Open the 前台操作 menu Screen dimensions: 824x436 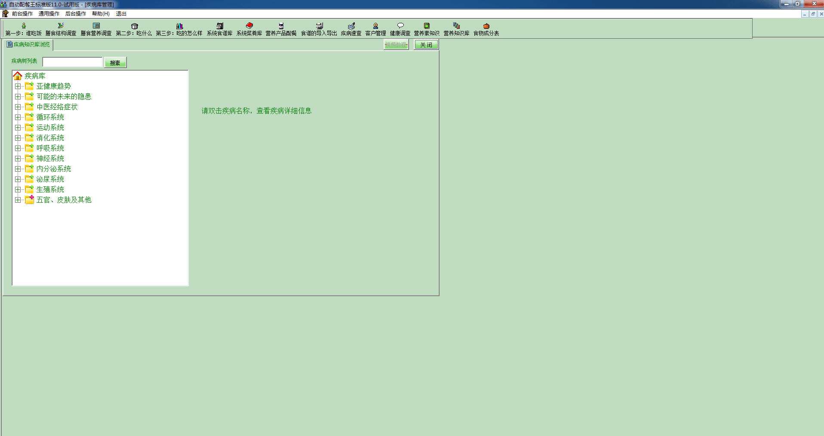pos(22,14)
